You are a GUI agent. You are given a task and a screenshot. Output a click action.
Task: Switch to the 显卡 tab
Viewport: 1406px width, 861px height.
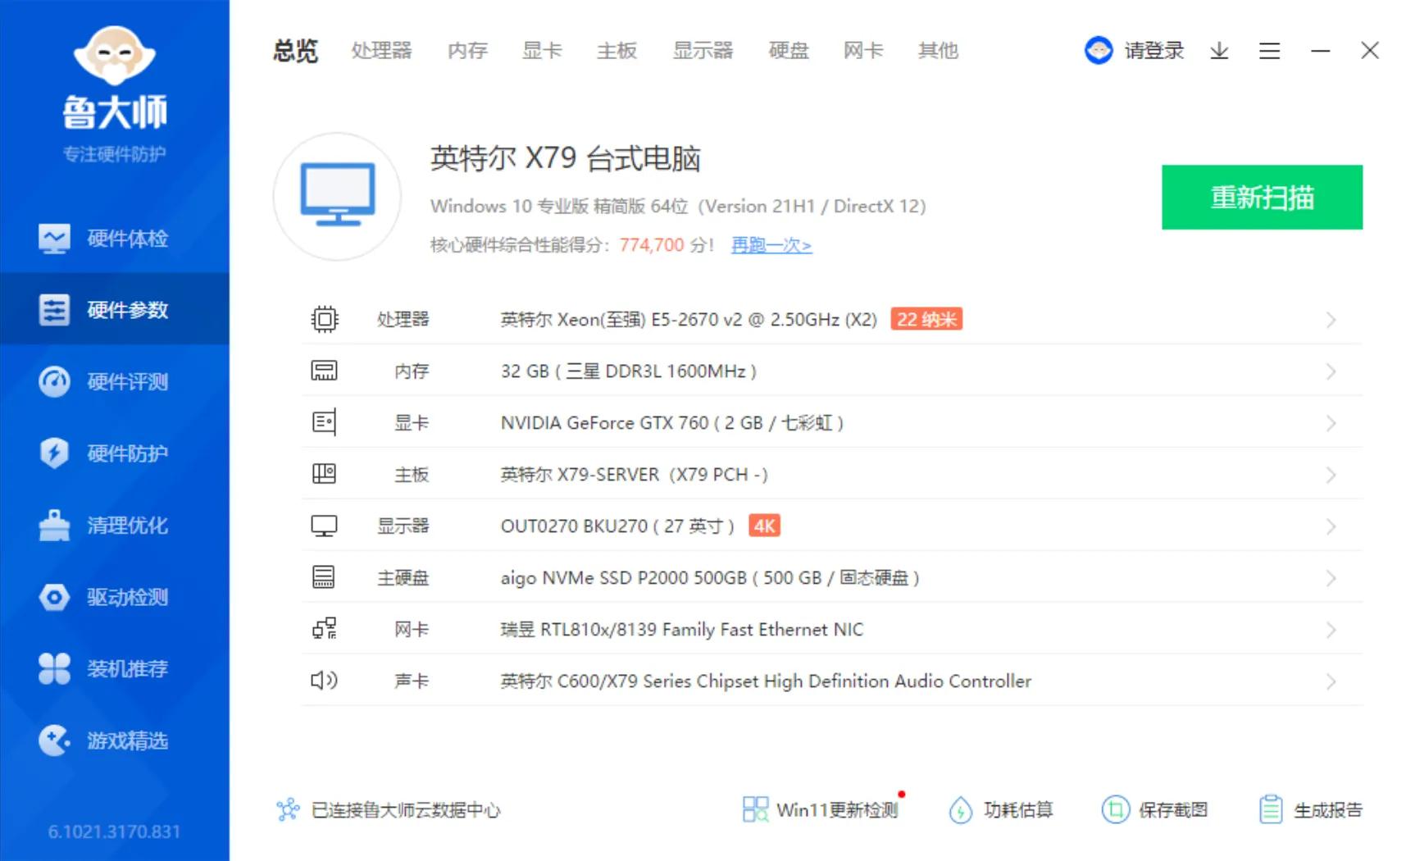[540, 51]
